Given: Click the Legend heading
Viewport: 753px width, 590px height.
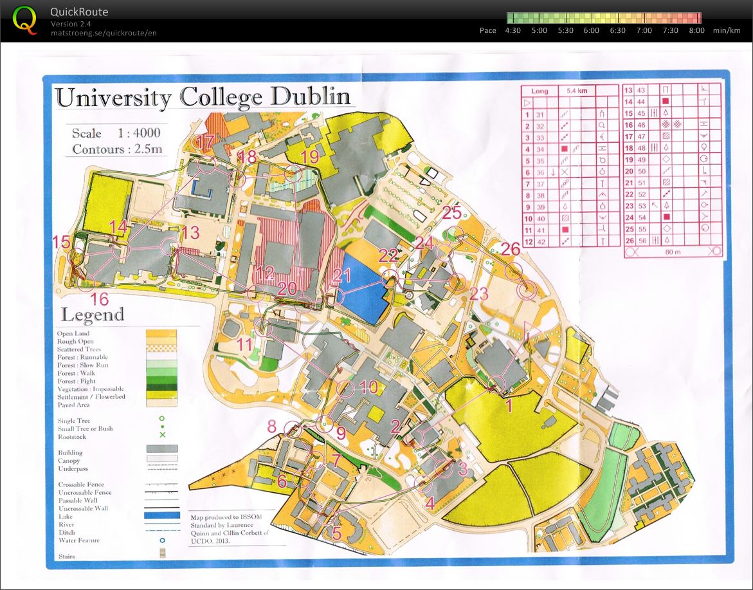Looking at the screenshot, I should click(93, 315).
